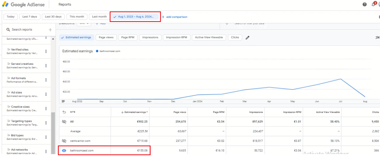Open the Ad formats report
Image resolution: width=380 pixels, height=158 pixels.
pyautogui.click(x=23, y=80)
